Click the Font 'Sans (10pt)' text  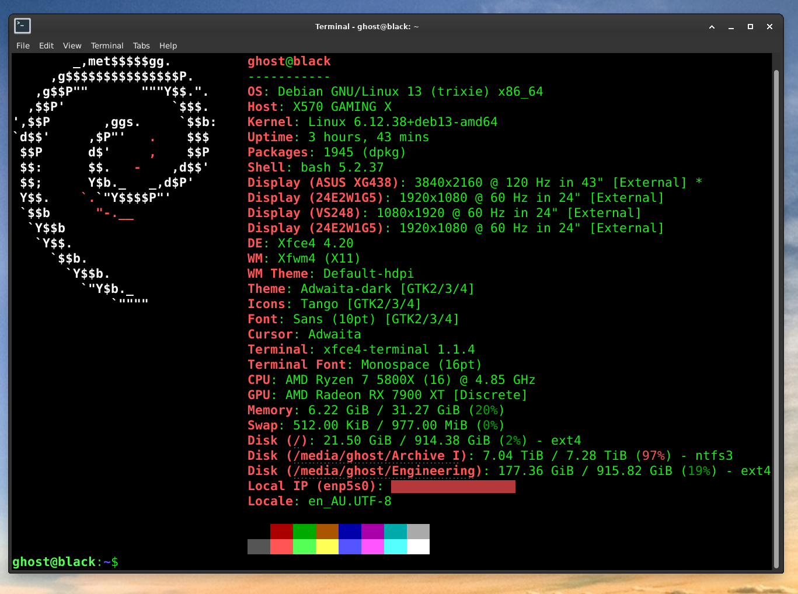(334, 319)
